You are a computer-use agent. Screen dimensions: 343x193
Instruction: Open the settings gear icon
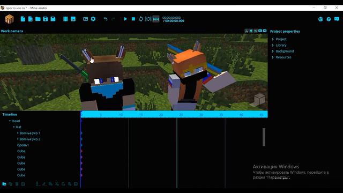(x=93, y=19)
